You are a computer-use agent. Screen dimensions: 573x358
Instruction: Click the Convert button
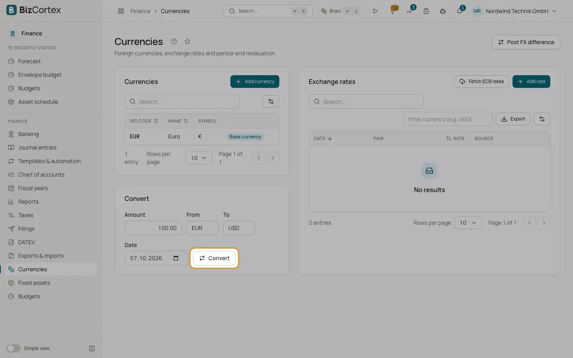tap(214, 258)
